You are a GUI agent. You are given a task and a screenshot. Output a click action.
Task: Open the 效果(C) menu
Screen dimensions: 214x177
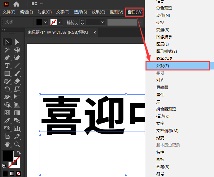(x=98, y=12)
